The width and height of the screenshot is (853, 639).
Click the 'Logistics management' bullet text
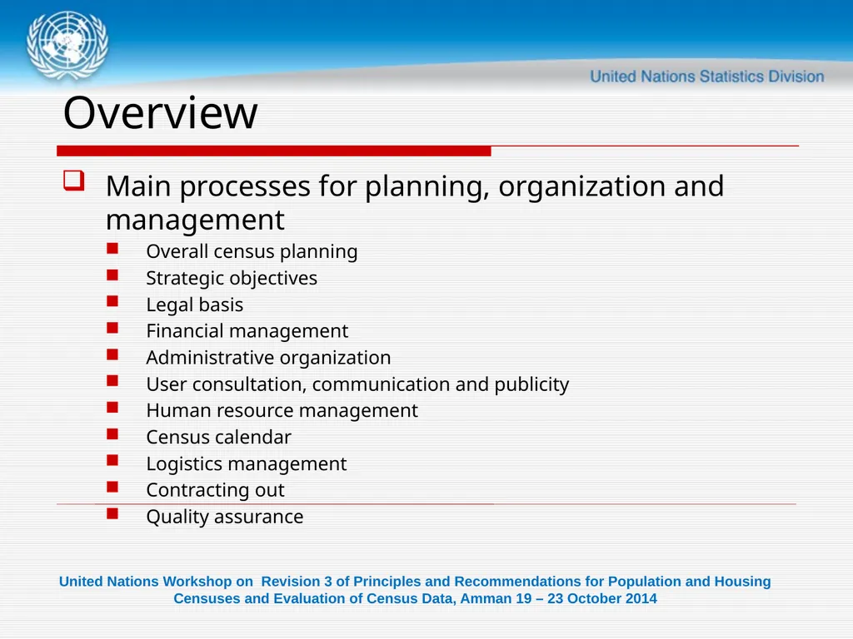(247, 463)
